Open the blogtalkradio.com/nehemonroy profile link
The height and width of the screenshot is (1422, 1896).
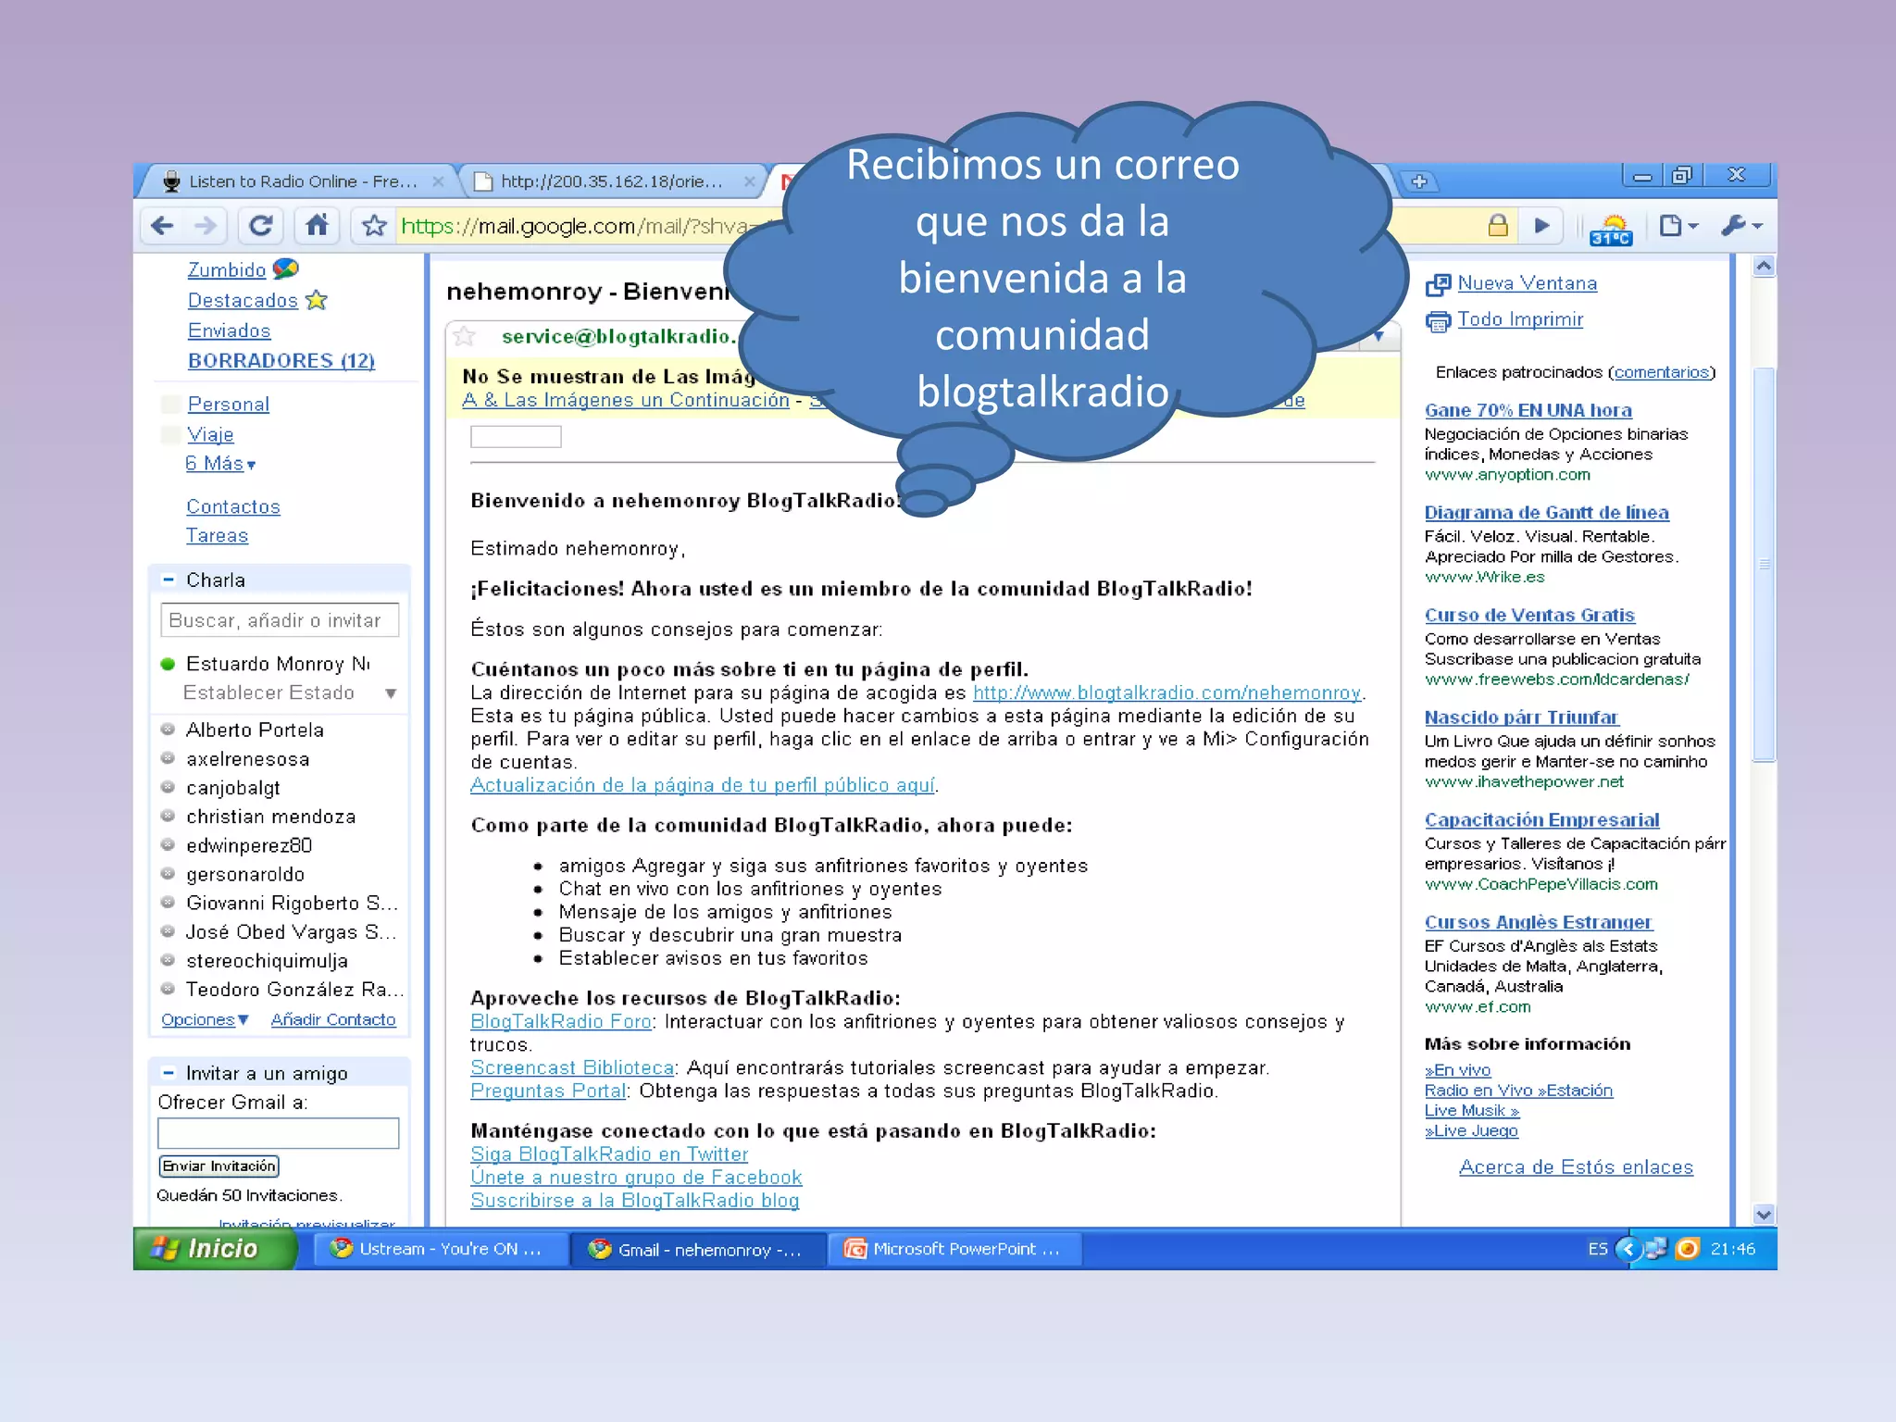point(1166,692)
